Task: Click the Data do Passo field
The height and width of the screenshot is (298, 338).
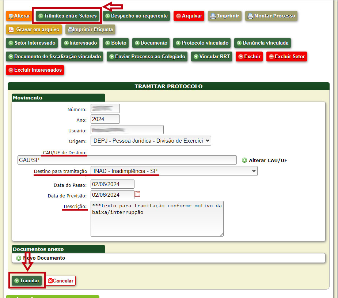Action: coord(112,184)
